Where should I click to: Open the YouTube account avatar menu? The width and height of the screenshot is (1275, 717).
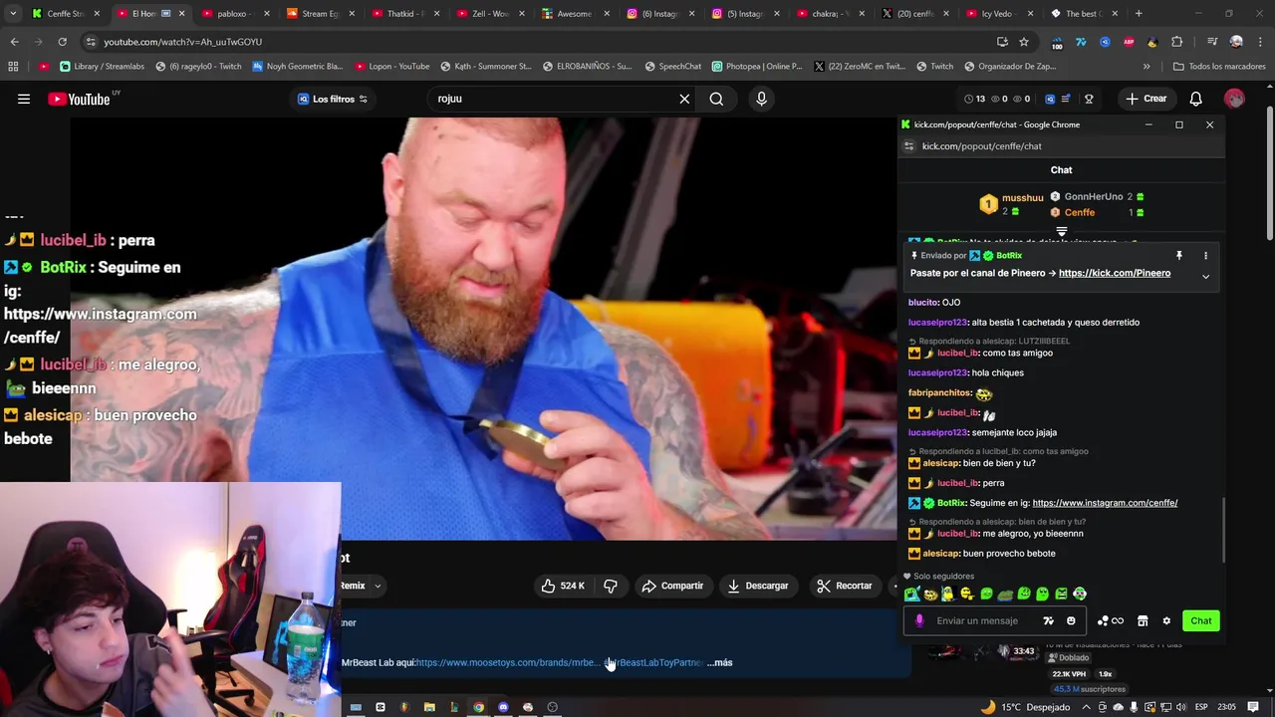(x=1234, y=99)
